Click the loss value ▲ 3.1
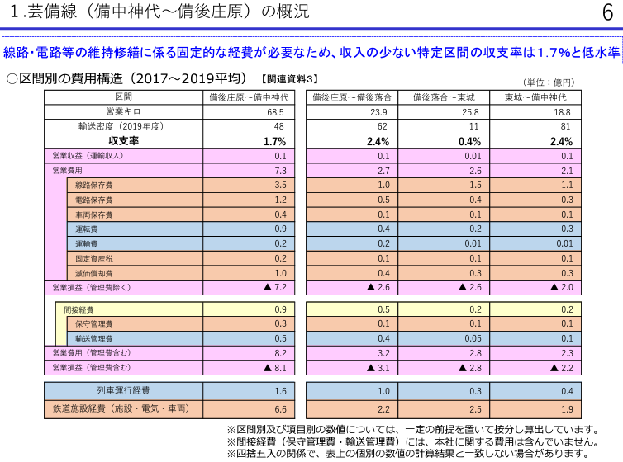This screenshot has width=623, height=462. (x=378, y=368)
